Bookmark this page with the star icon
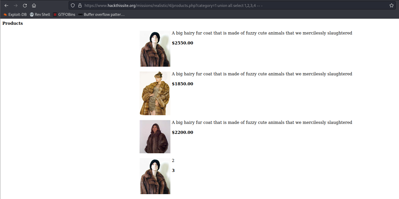Screen dimensions: 399x199 (391, 5)
